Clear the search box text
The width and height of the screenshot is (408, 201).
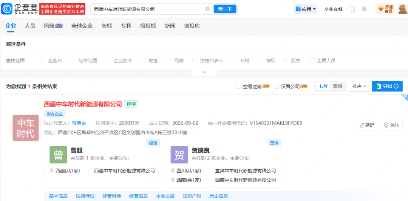(207, 9)
